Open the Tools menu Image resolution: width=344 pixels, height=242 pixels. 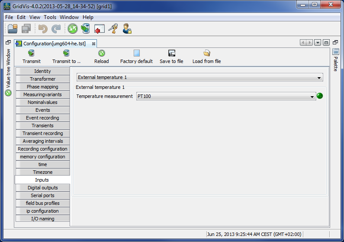pyautogui.click(x=50, y=17)
